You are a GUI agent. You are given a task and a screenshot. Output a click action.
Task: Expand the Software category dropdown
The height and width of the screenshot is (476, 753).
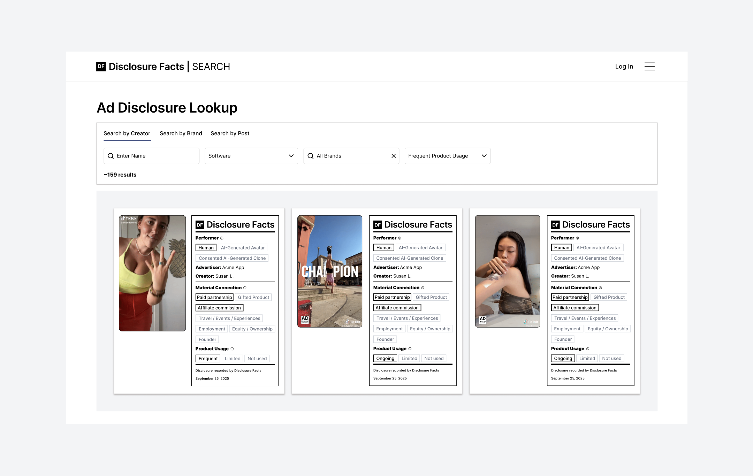(x=251, y=156)
